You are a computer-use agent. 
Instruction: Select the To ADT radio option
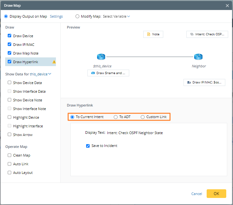(116, 117)
